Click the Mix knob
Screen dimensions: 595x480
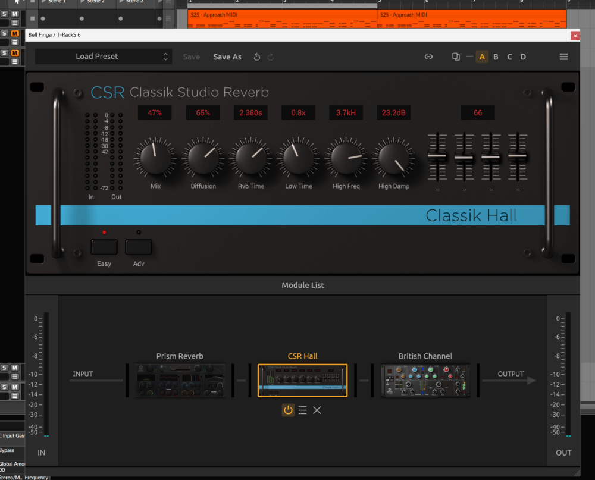(155, 158)
